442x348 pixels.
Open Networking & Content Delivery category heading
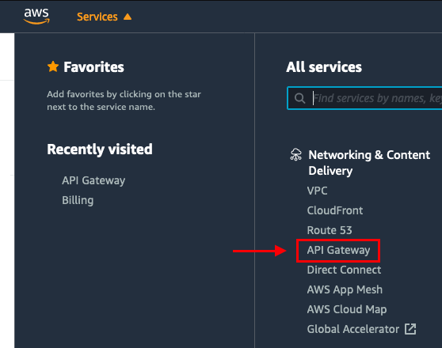[369, 163]
